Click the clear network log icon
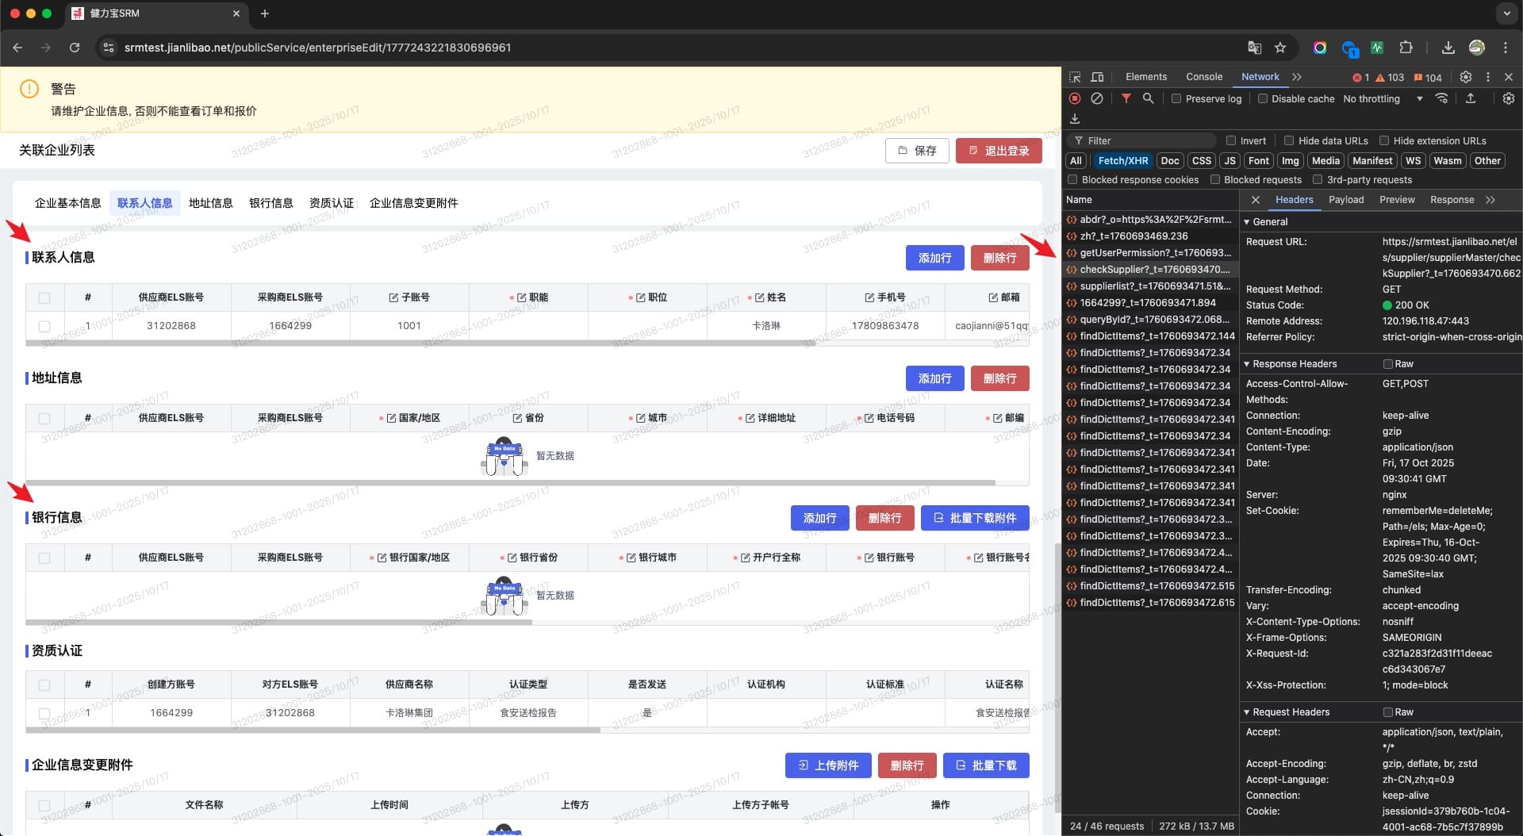The height and width of the screenshot is (836, 1523). point(1097,99)
